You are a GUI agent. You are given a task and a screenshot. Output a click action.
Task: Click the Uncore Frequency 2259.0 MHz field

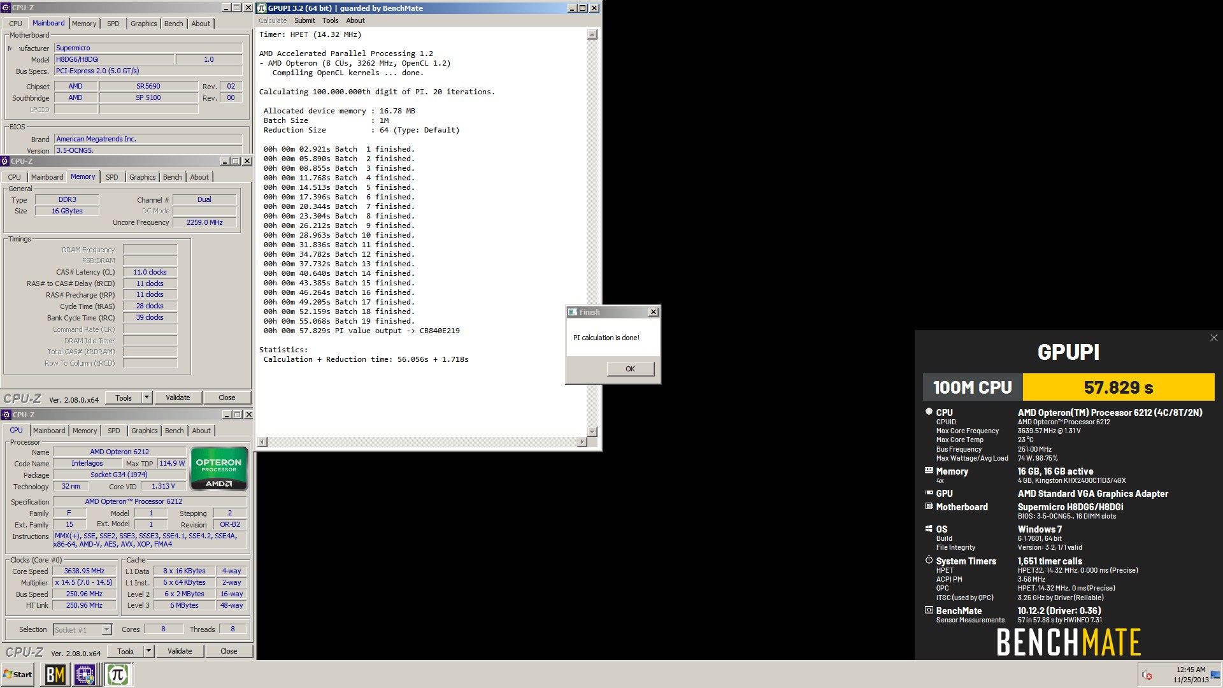(x=204, y=222)
